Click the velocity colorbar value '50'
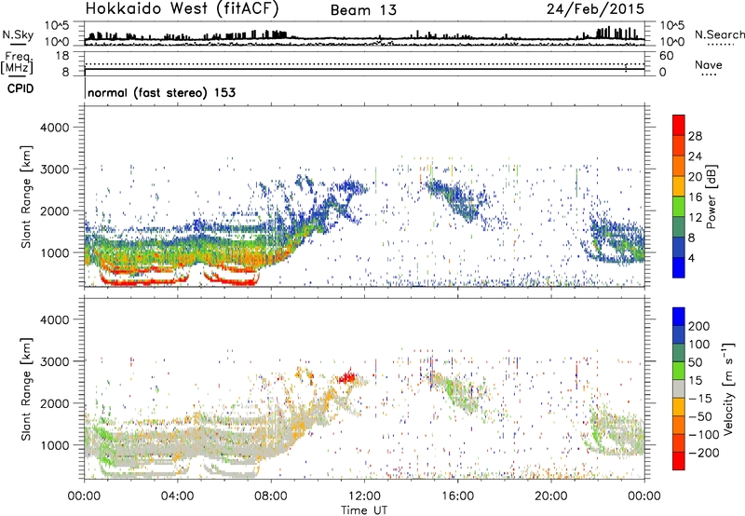745x516 pixels. pyautogui.click(x=695, y=362)
